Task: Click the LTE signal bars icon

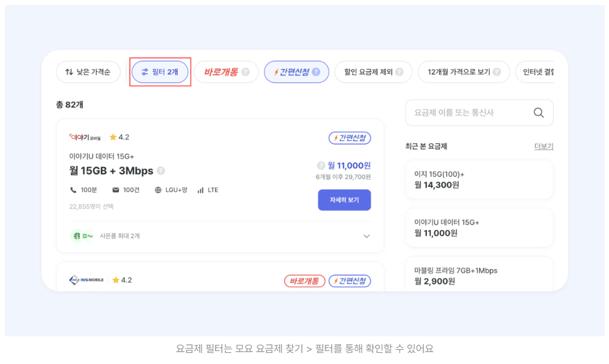Action: pyautogui.click(x=200, y=190)
